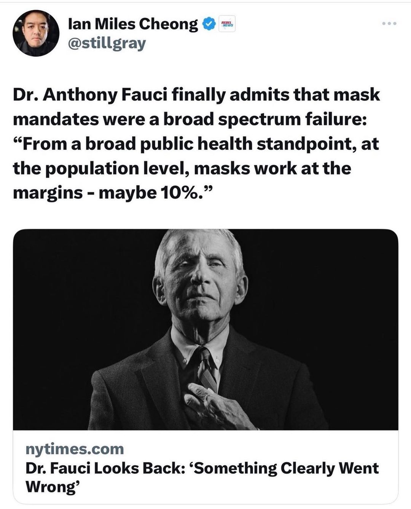Viewport: 411px width, 509px height.
Task: Open the circular profile avatar
Action: [x=36, y=34]
